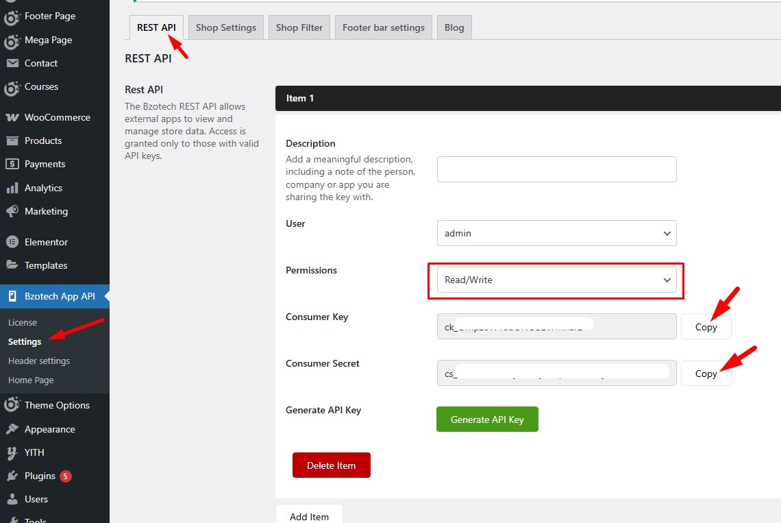Image resolution: width=781 pixels, height=523 pixels.
Task: Open the Courses menu item
Action: [55, 87]
